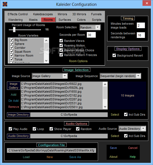
Task: Uncheck Random Pattern Freezes
Action: 61,55
